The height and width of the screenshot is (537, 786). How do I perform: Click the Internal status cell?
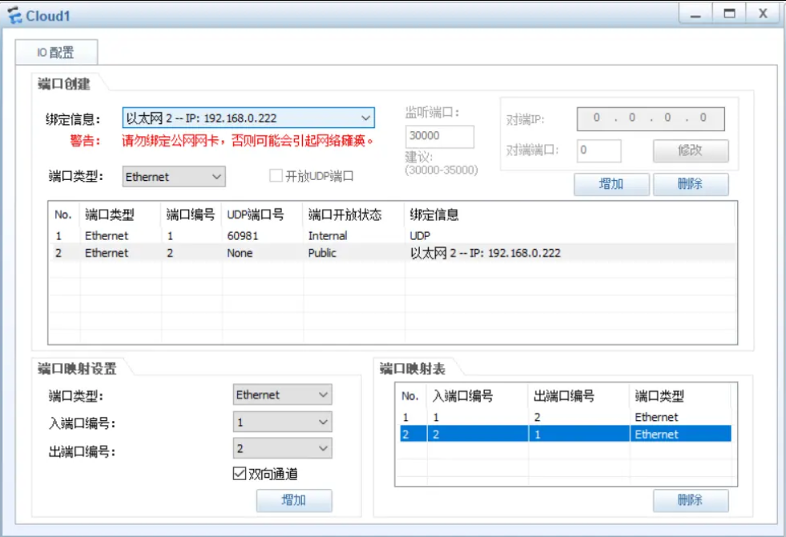pyautogui.click(x=328, y=236)
